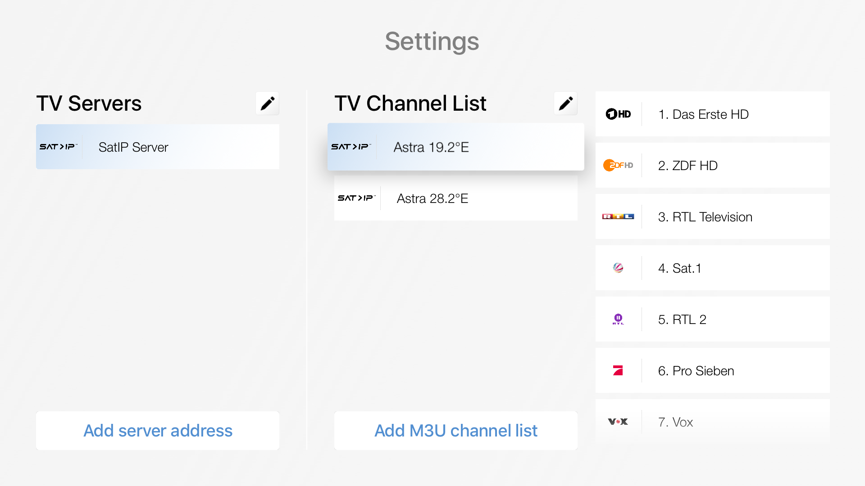Click the SAT>IP logo next to Astra 19.2°E

[351, 147]
